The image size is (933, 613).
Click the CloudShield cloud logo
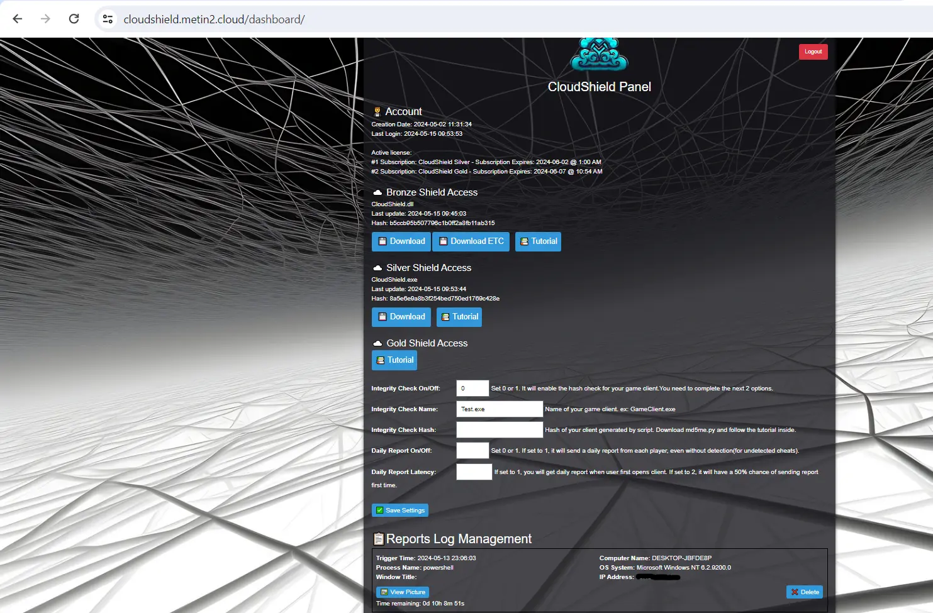tap(599, 54)
